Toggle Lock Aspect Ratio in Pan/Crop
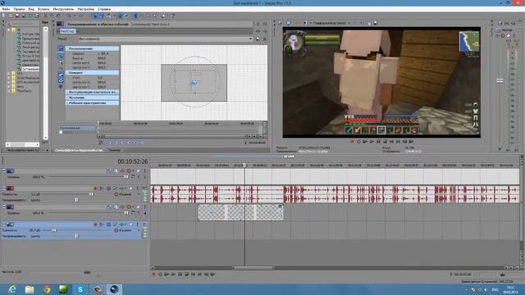Viewport: 525px width, 295px height. point(61,75)
